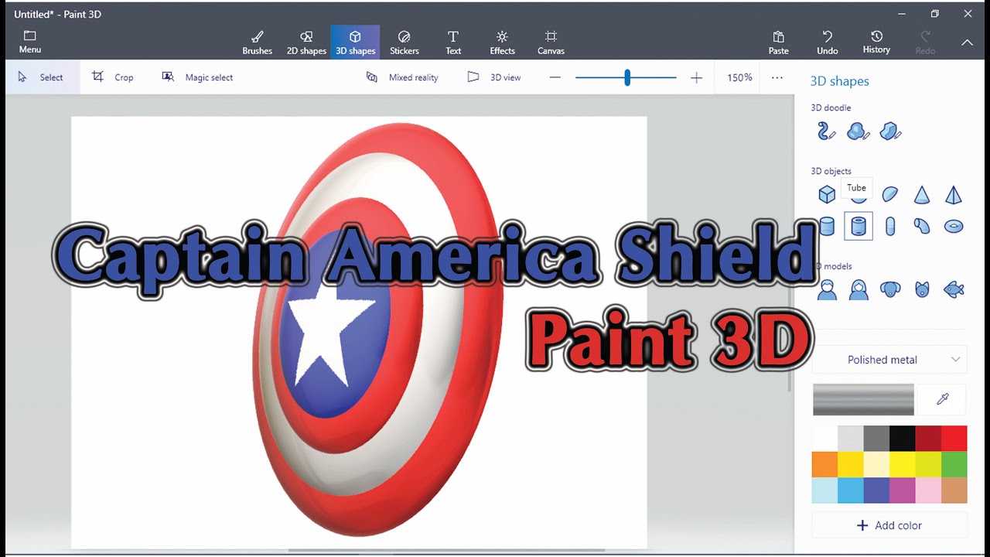990x557 pixels.
Task: Collapse the top ribbon with the chevron
Action: (967, 43)
